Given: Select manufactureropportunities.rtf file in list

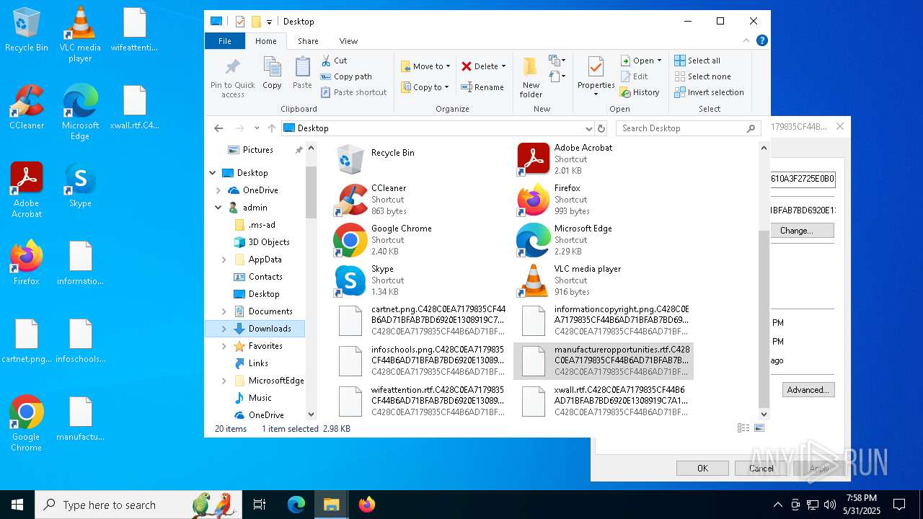Looking at the screenshot, I should point(604,361).
